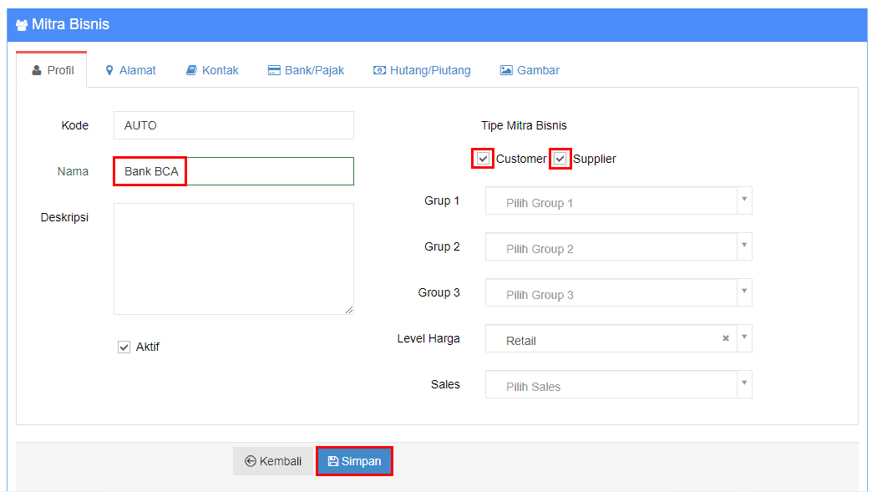Click the Grup 1 dropdown arrow
872x492 pixels.
[745, 199]
